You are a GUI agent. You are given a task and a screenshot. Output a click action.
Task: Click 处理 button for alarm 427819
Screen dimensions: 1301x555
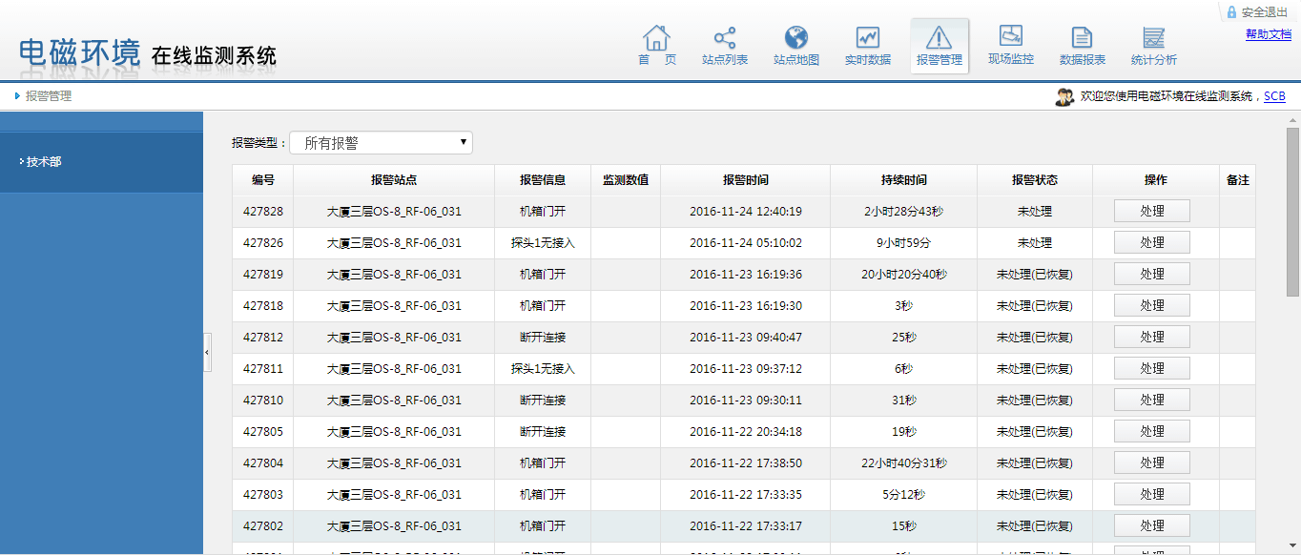point(1152,274)
